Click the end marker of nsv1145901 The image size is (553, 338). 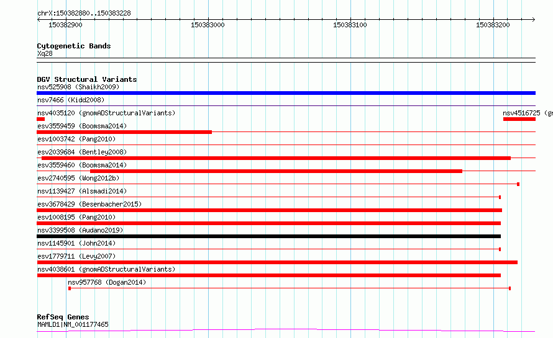tap(500, 249)
